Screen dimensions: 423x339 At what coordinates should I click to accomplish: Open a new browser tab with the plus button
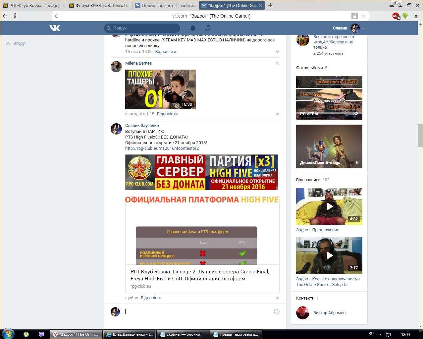tap(270, 5)
